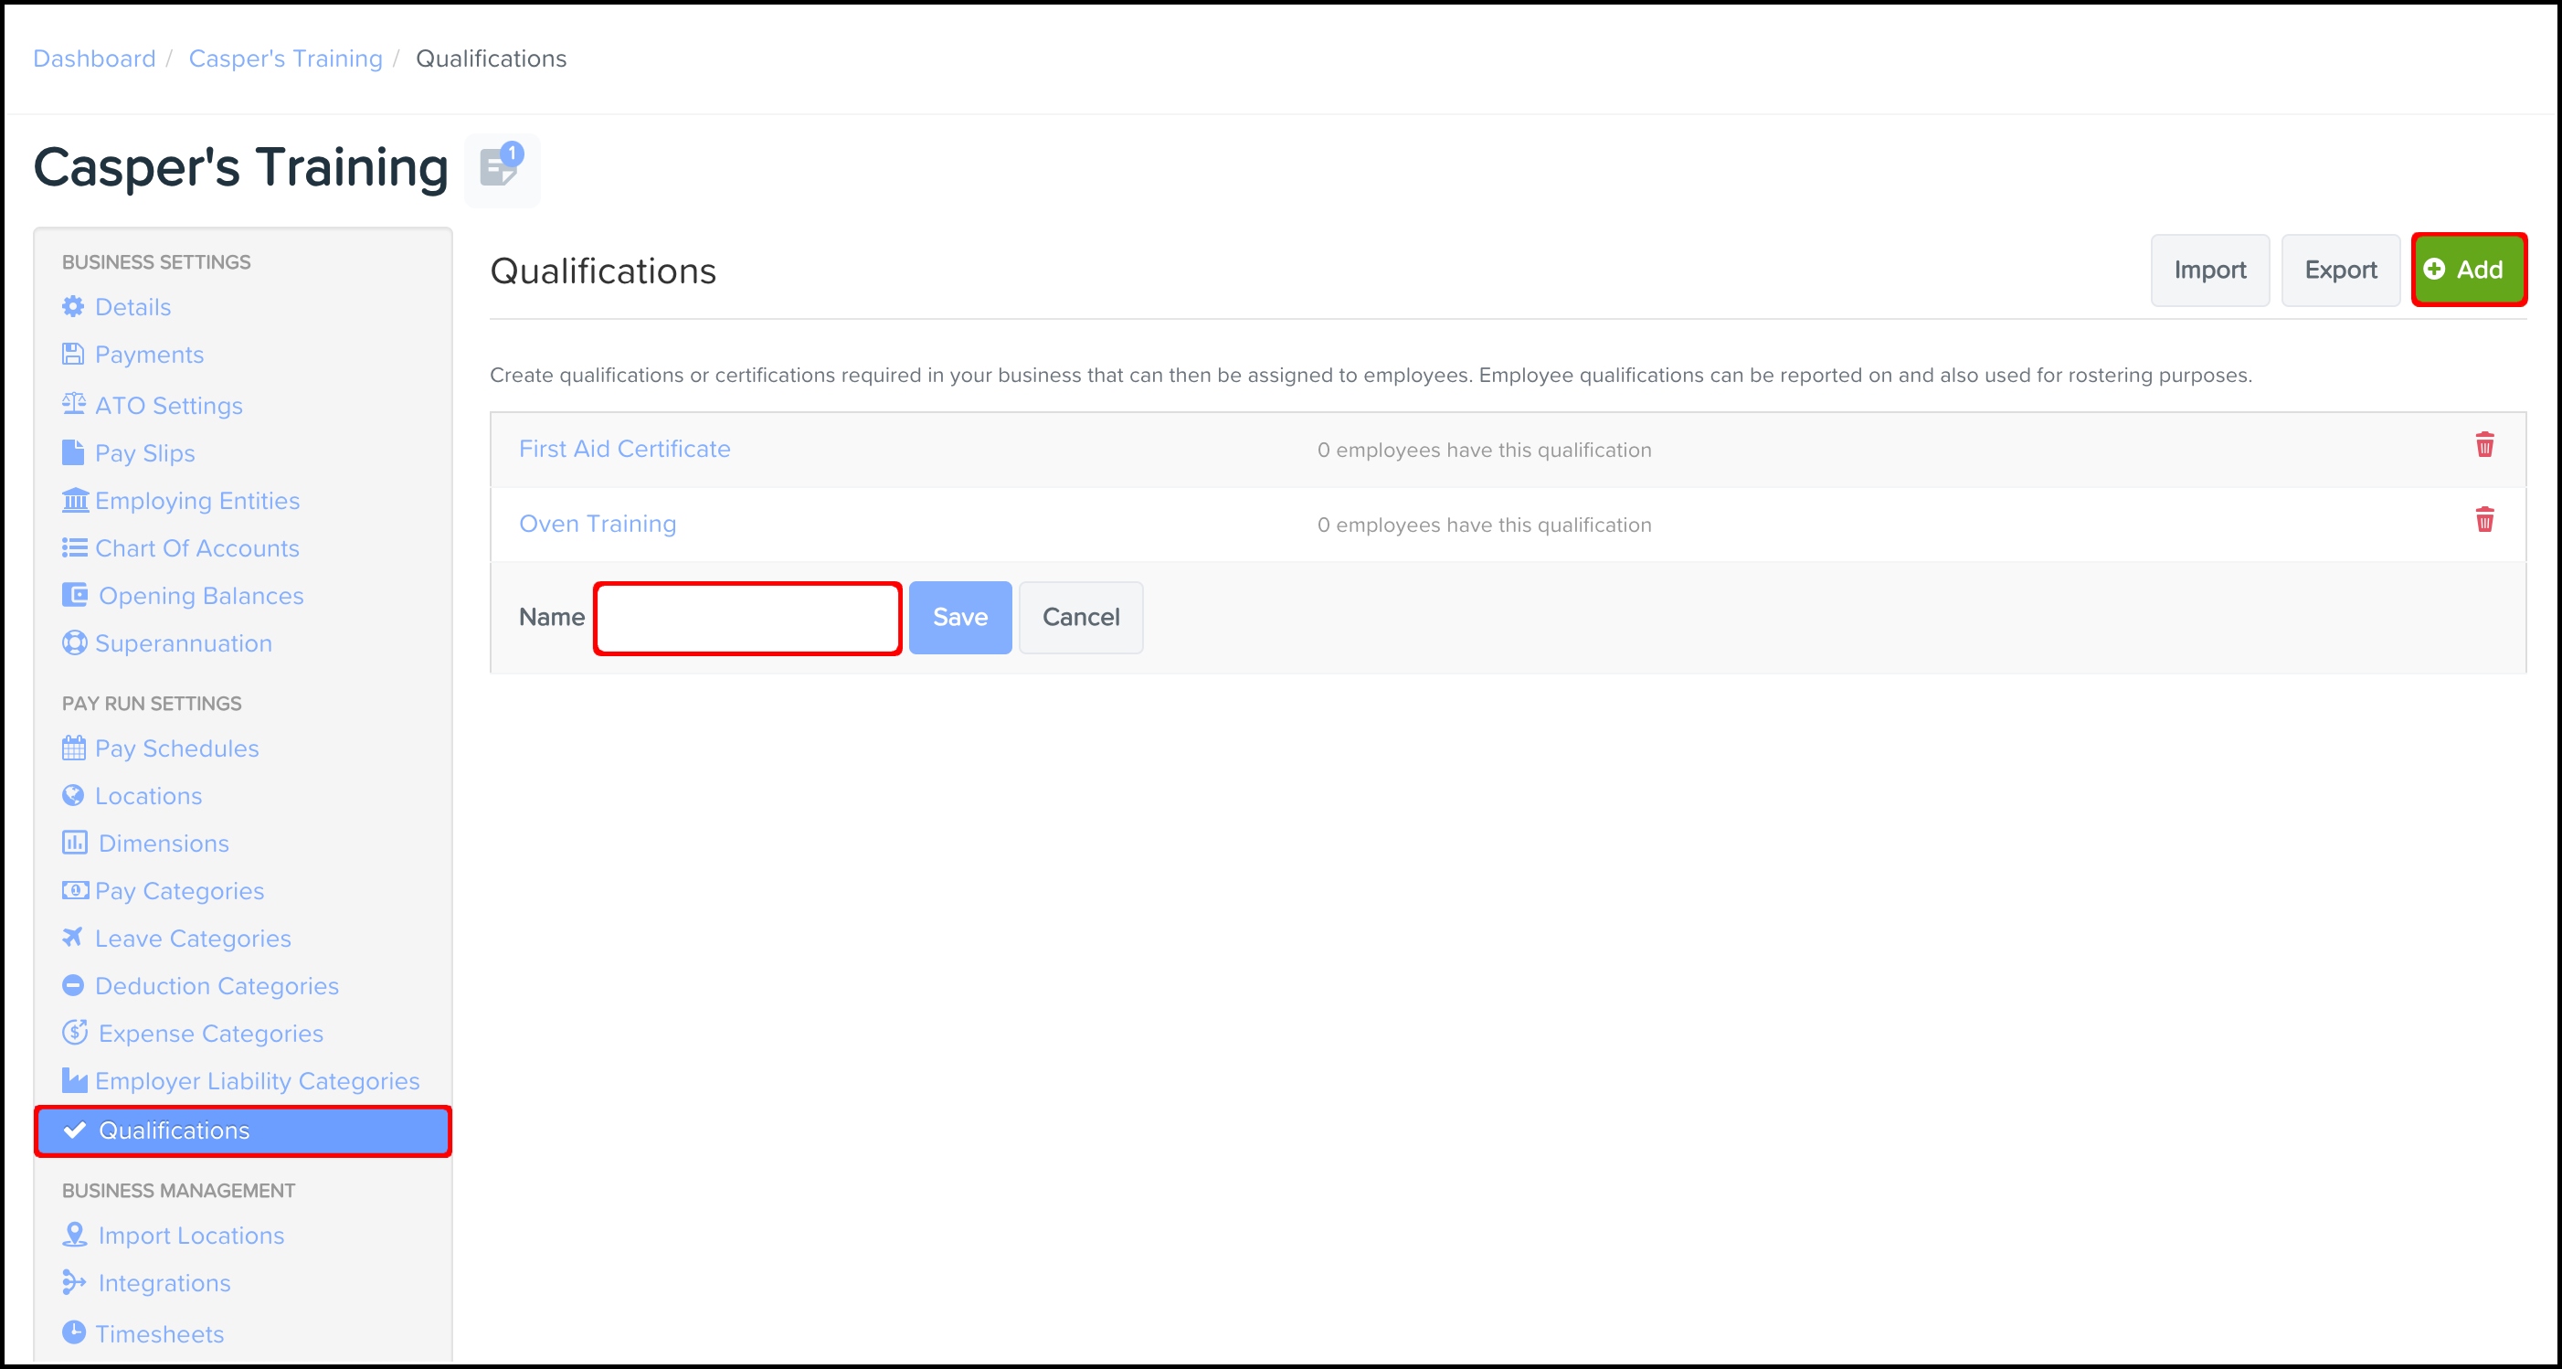
Task: Click the bank icon for Employing Entities
Action: click(75, 500)
